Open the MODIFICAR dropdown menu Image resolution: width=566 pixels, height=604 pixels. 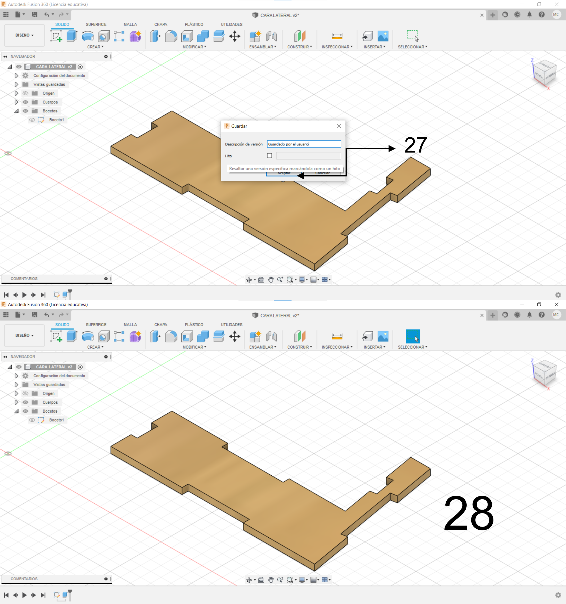pos(194,47)
